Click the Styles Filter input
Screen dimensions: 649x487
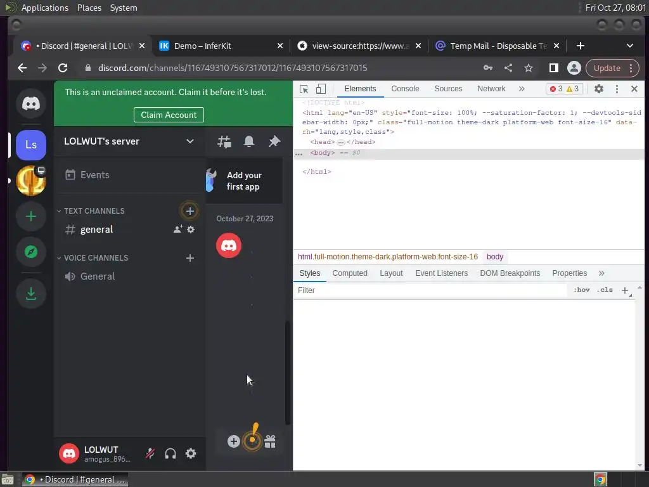[x=430, y=290]
